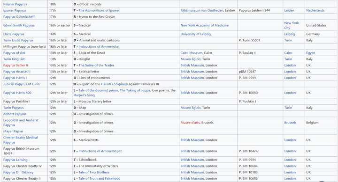Follow the Mayer Papyri link
This screenshot has width=338, height=182.
click(13, 131)
